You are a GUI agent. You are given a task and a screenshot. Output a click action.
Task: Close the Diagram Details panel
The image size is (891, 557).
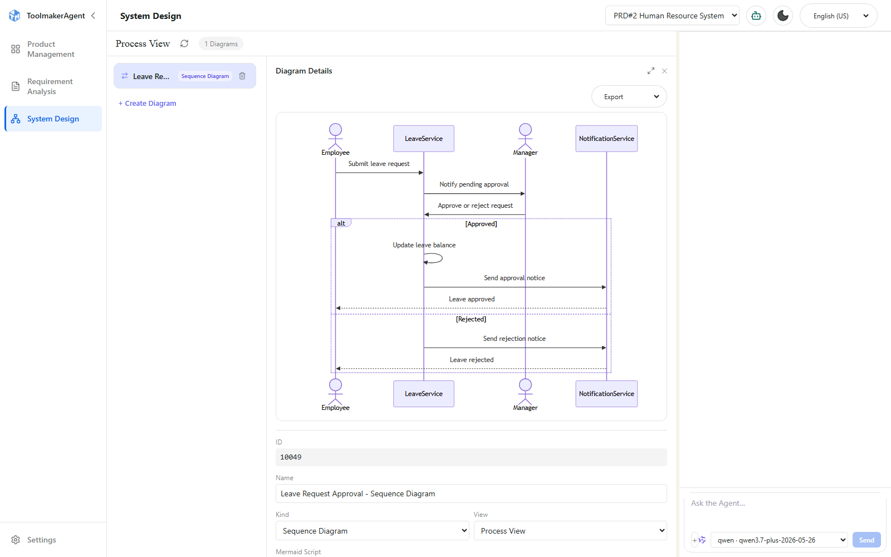(664, 71)
